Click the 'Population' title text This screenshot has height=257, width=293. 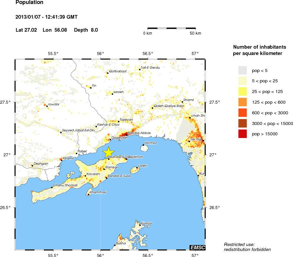coord(29,2)
